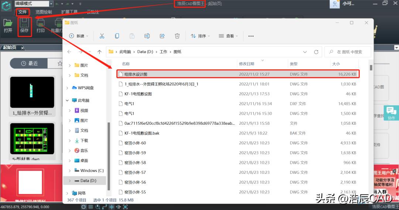Click the 协作 chat icon on right
The height and width of the screenshot is (210, 399).
pos(391,113)
